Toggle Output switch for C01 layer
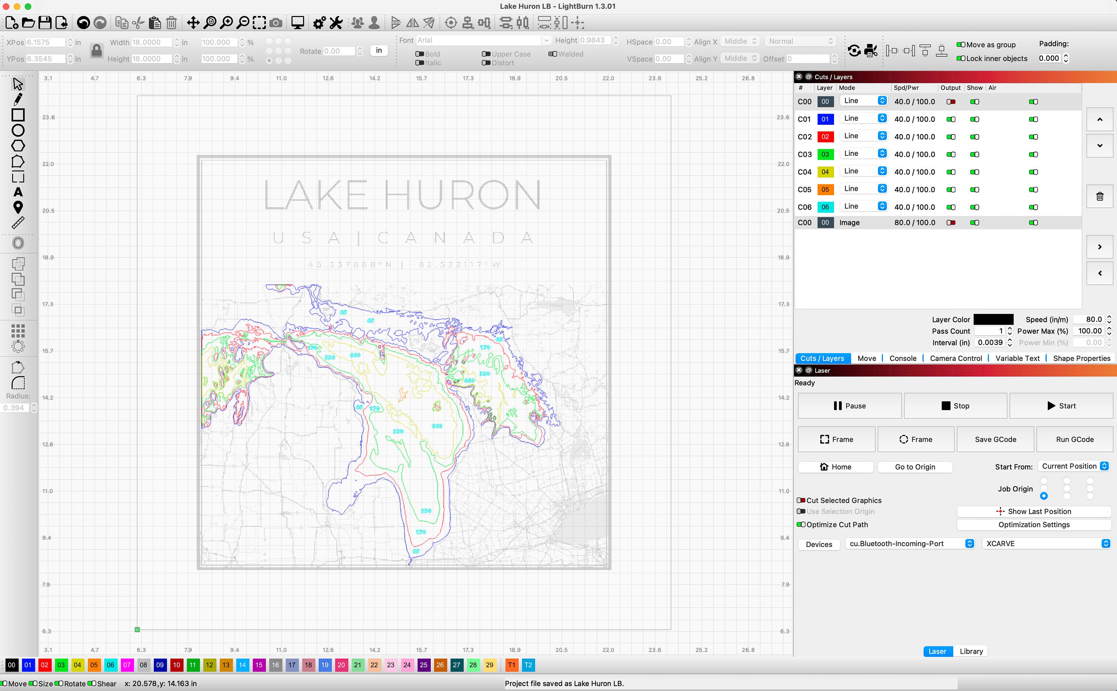The width and height of the screenshot is (1117, 691). point(951,119)
